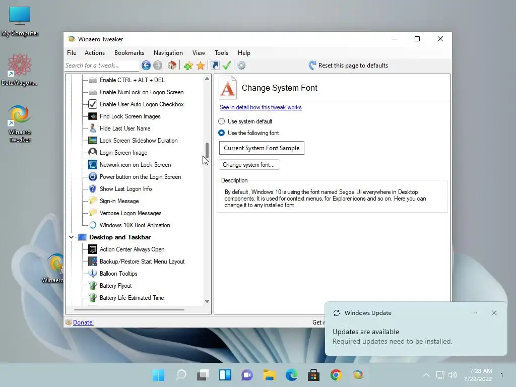Screen dimensions: 516x387
Task: Click the Windows Start button
Action: click(158, 375)
